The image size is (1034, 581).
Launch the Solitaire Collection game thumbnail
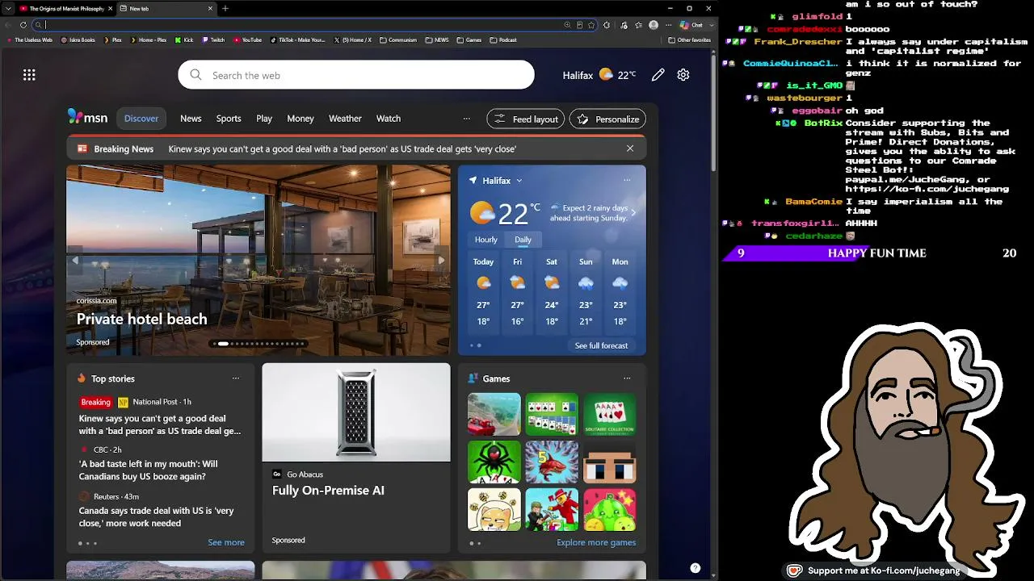click(610, 414)
